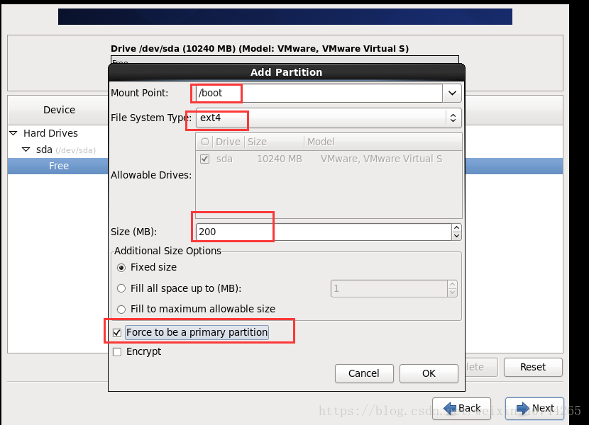Click the Mount Point field containing /boot
589x425 pixels.
click(319, 93)
